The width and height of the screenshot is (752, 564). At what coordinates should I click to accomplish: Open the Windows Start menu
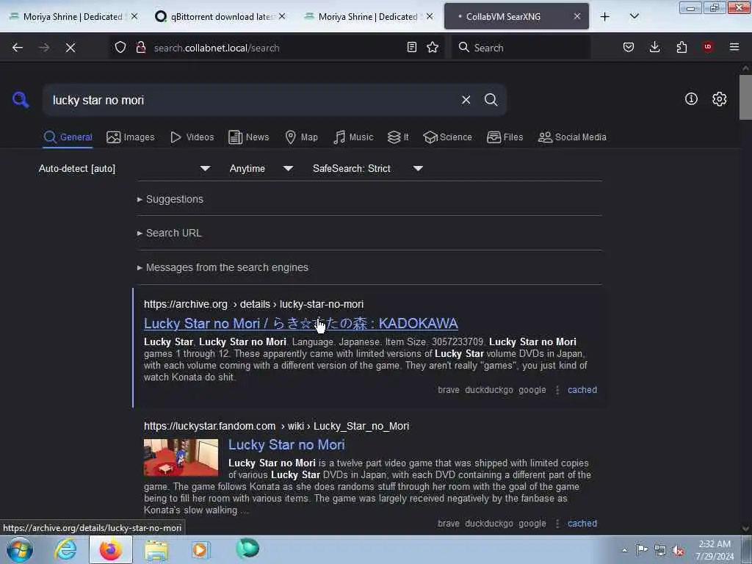[x=20, y=549]
